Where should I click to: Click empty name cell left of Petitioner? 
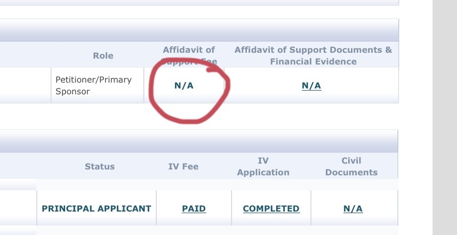(26, 85)
